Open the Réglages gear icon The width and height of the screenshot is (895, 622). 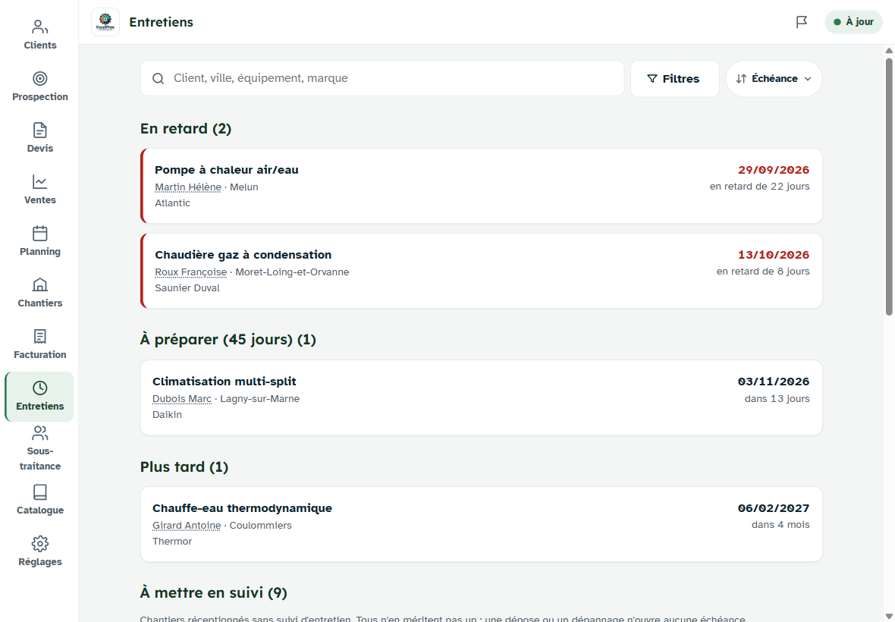[x=40, y=544]
